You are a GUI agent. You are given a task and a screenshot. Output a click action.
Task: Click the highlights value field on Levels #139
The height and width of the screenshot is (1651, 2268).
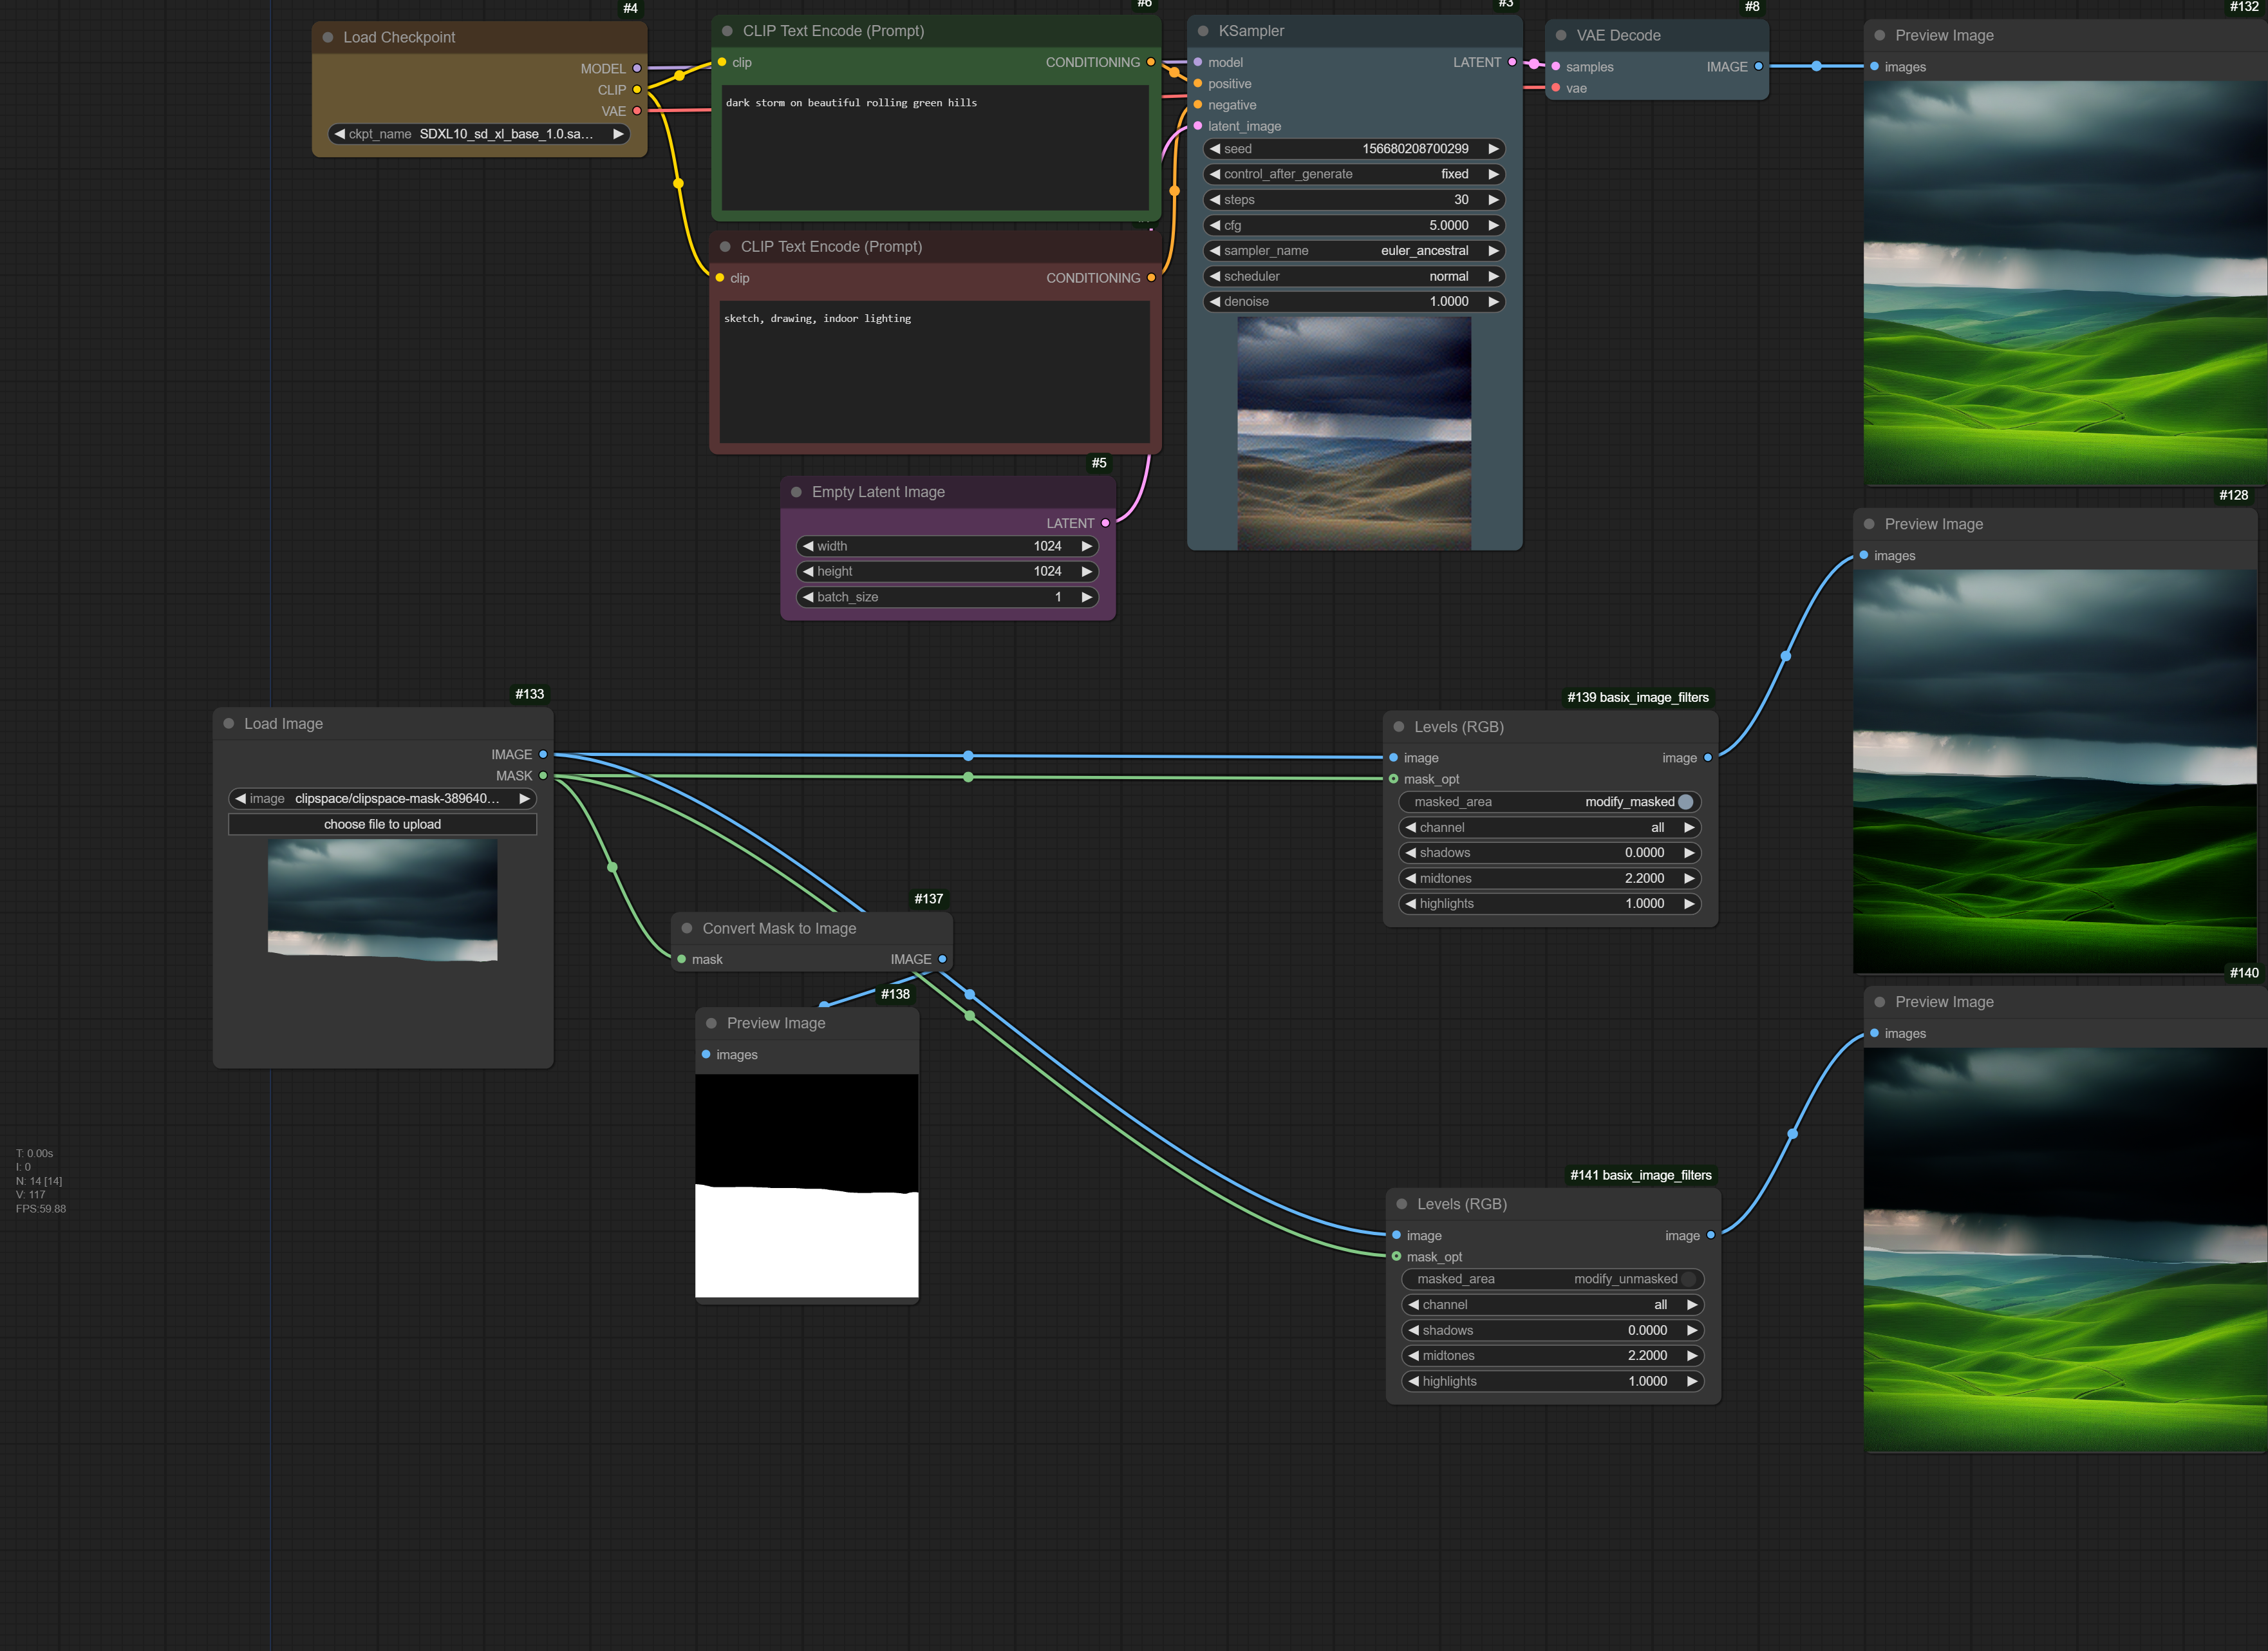[1550, 903]
